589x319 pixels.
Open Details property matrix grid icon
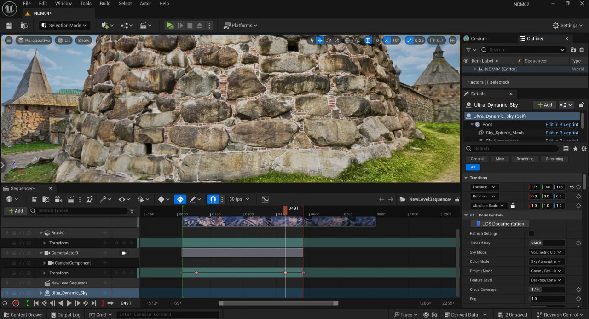566,149
